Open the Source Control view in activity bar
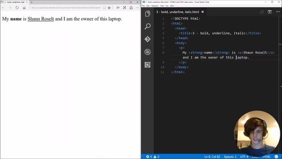 (148, 39)
